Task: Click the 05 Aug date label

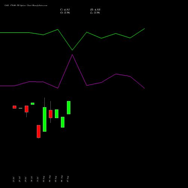Action: coord(56,179)
